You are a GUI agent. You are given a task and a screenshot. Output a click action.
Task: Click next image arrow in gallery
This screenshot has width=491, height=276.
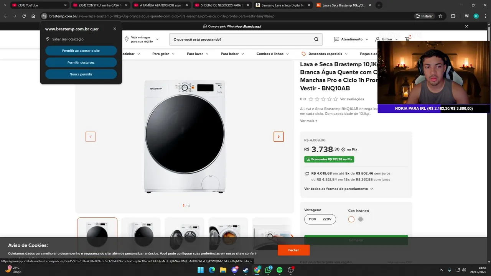pos(278,136)
